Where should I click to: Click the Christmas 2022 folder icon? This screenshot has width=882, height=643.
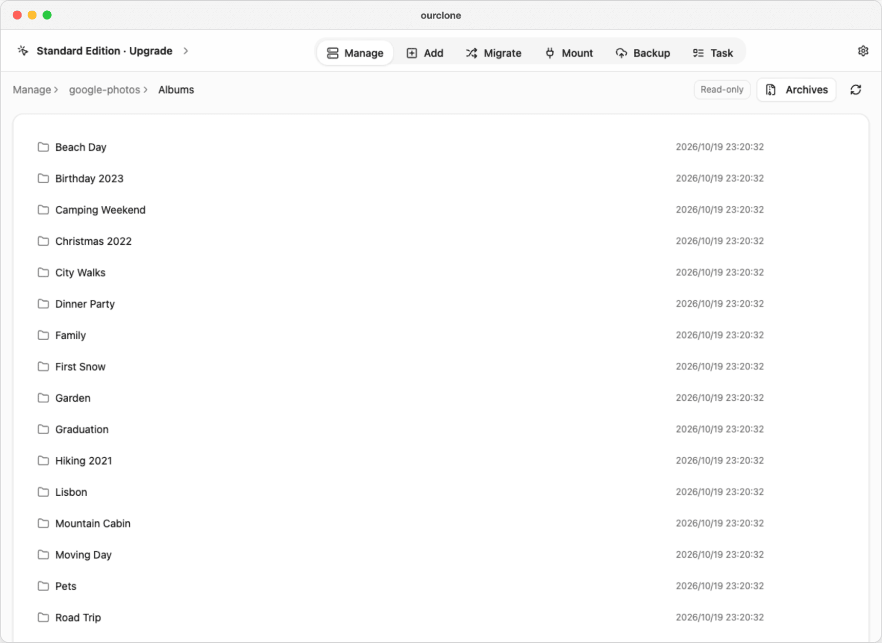click(x=43, y=241)
